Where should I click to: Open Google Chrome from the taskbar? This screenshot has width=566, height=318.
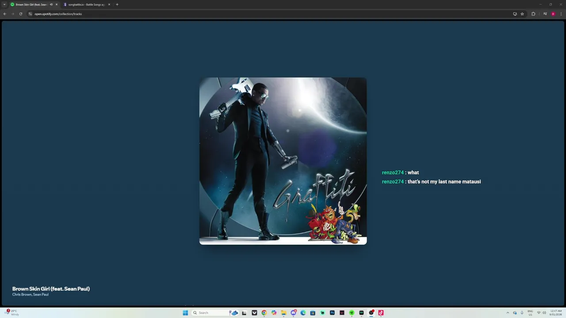click(x=264, y=313)
